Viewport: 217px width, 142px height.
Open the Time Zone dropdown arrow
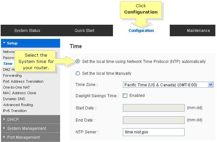[x=210, y=85]
